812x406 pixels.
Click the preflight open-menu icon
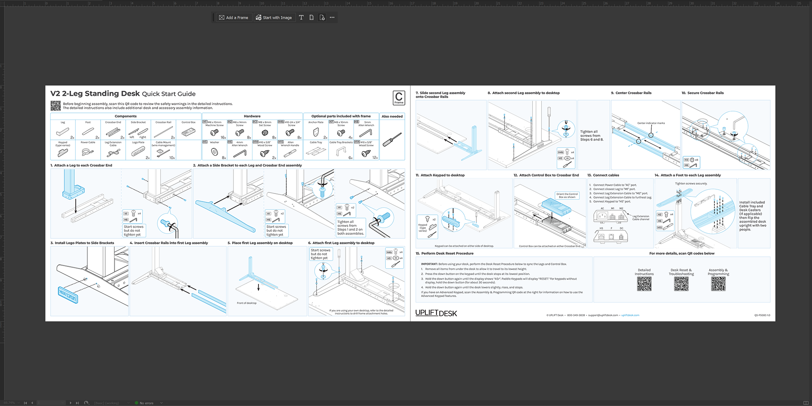coord(87,403)
